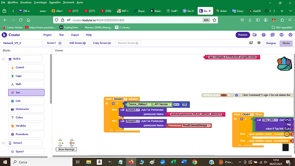Click the layers icon next to settings gear
295x166 pixels.
click(251, 43)
